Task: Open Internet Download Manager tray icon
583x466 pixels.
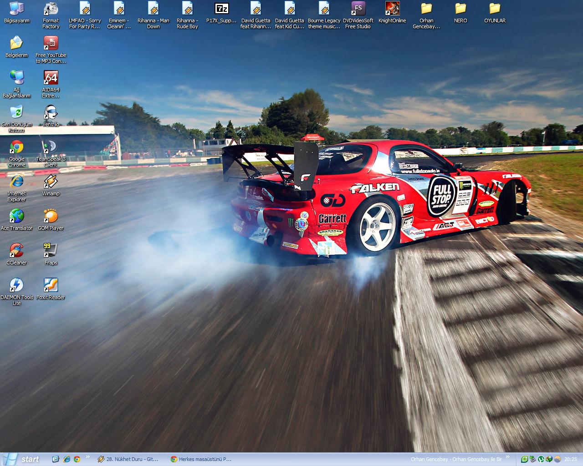Action: [x=549, y=459]
